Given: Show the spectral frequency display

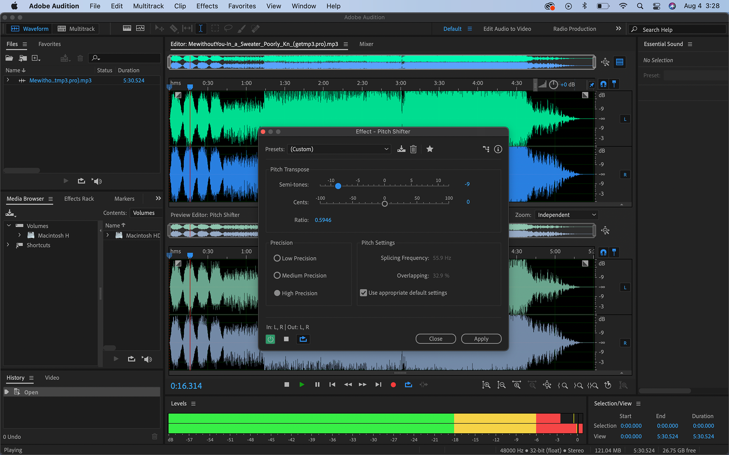Looking at the screenshot, I should [127, 28].
